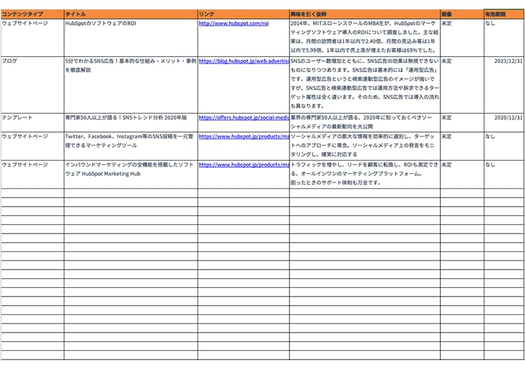Select the excerpt starting with 業界の専門家50人以上
The width and height of the screenshot is (525, 370).
click(365, 123)
